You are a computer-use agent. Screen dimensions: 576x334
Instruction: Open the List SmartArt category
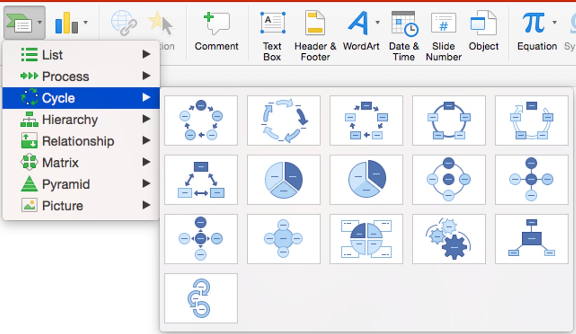81,55
